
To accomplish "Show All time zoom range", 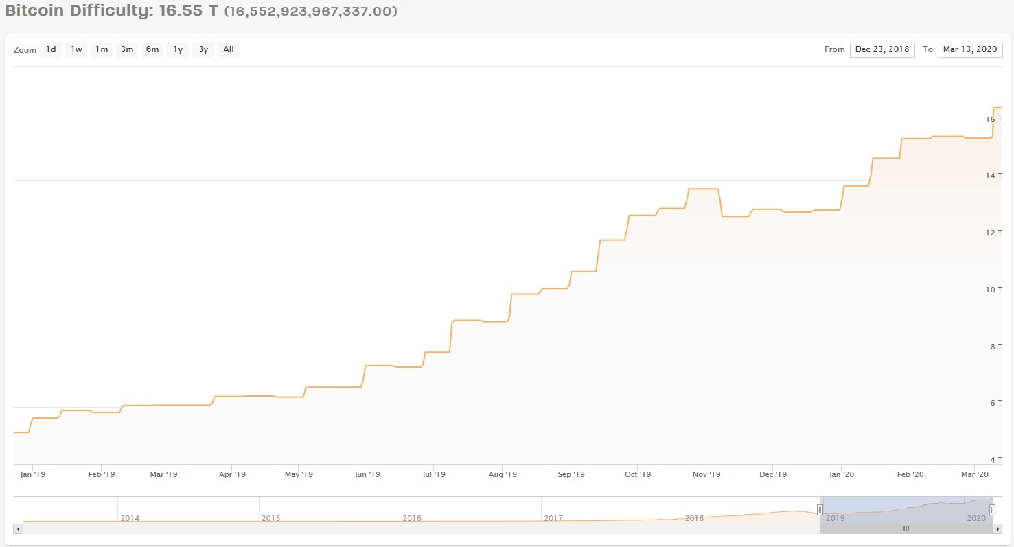I will 229,49.
